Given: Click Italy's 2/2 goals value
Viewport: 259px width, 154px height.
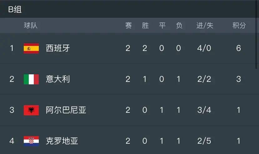Looking at the screenshot, I should [x=205, y=79].
